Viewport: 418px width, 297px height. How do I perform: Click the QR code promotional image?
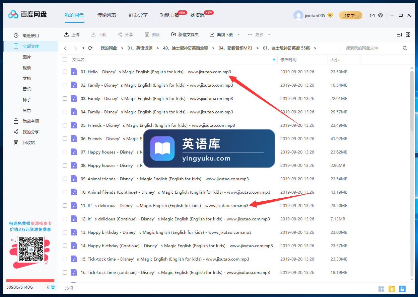pyautogui.click(x=31, y=250)
